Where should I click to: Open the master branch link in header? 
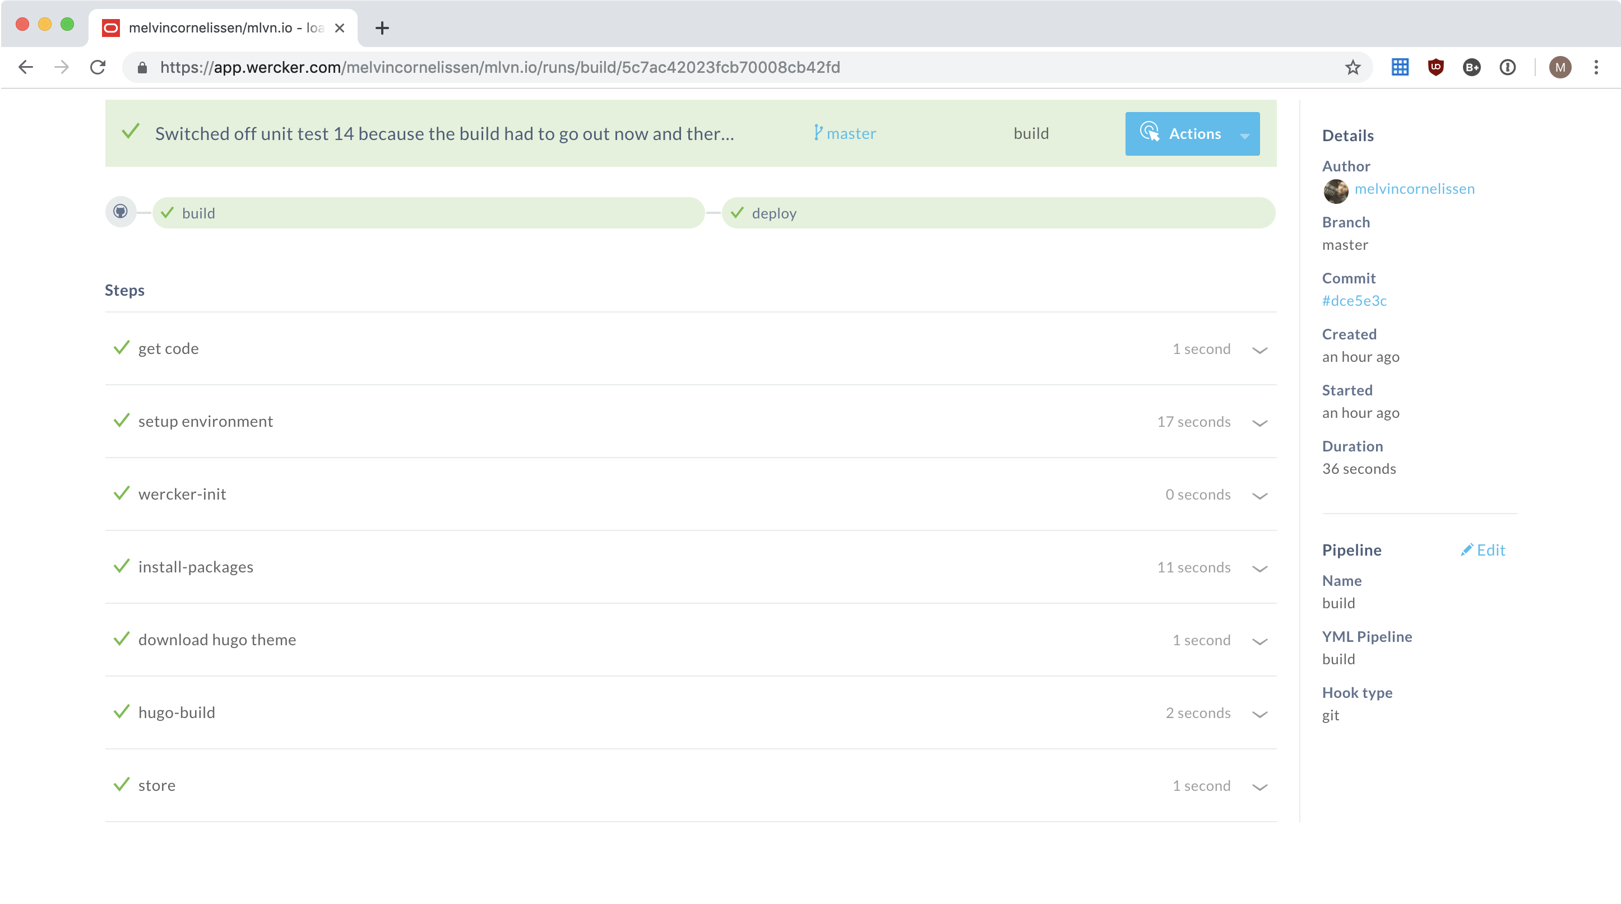tap(851, 133)
